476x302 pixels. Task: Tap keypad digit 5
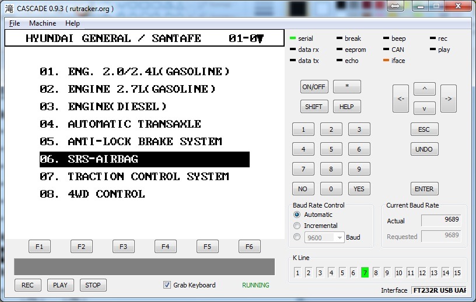pos(331,149)
